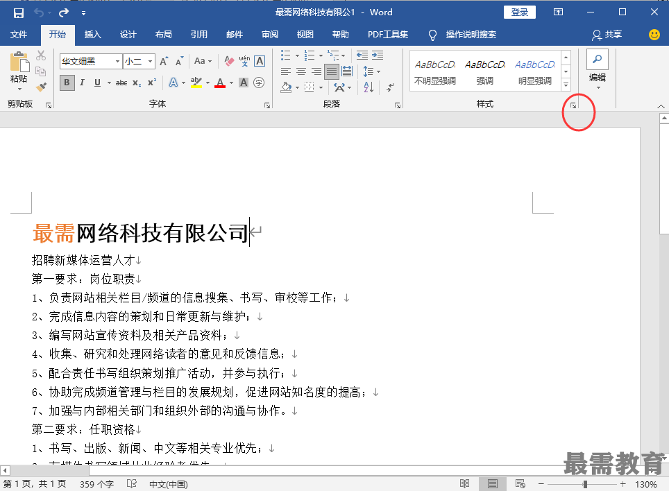669x491 pixels.
Task: Click the Redo arrow in quick access toolbar
Action: 64,12
